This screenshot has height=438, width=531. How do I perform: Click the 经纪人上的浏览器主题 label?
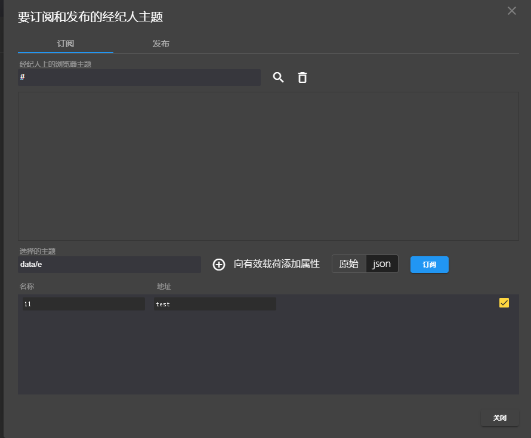pos(55,64)
